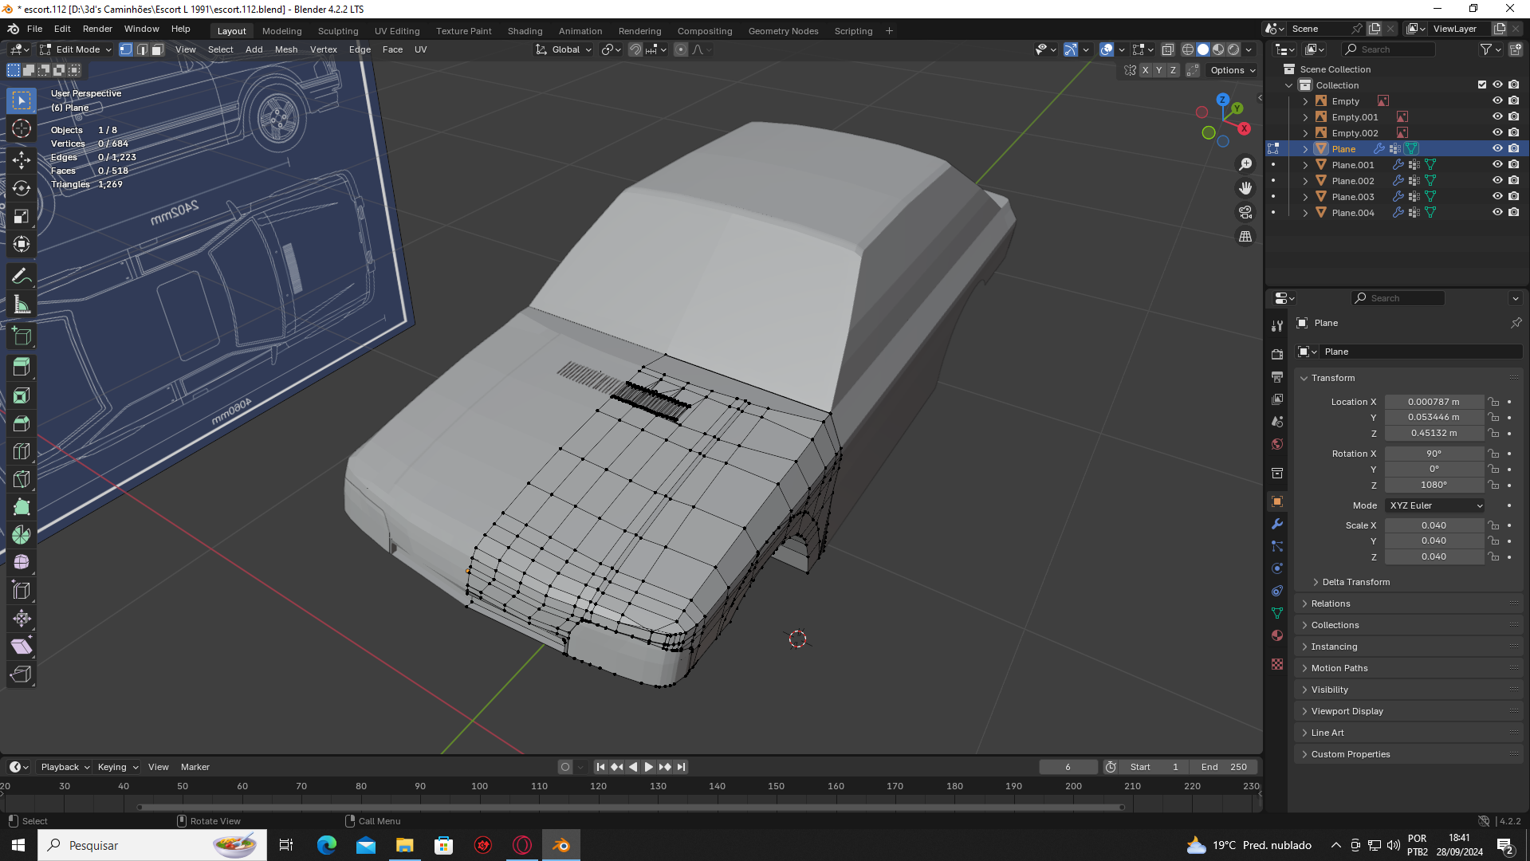The width and height of the screenshot is (1530, 861).
Task: Pick the Measure tool
Action: (x=22, y=305)
